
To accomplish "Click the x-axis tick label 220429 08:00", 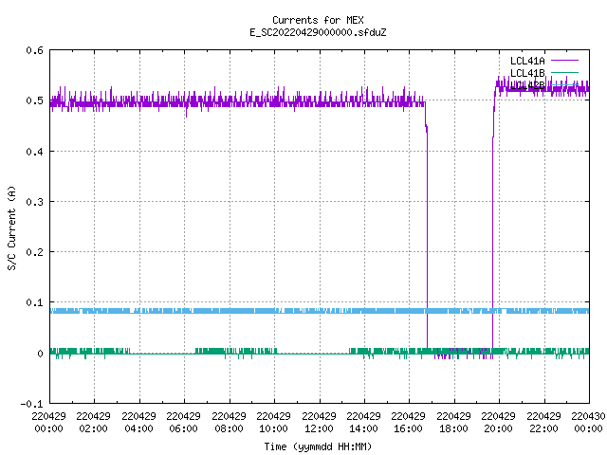I will (x=229, y=423).
